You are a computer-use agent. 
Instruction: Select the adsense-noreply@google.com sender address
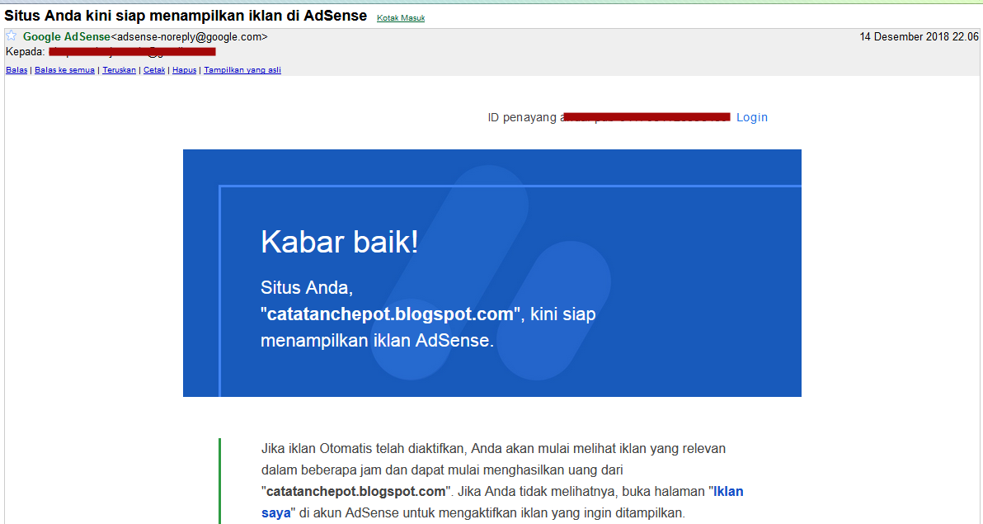[x=190, y=37]
